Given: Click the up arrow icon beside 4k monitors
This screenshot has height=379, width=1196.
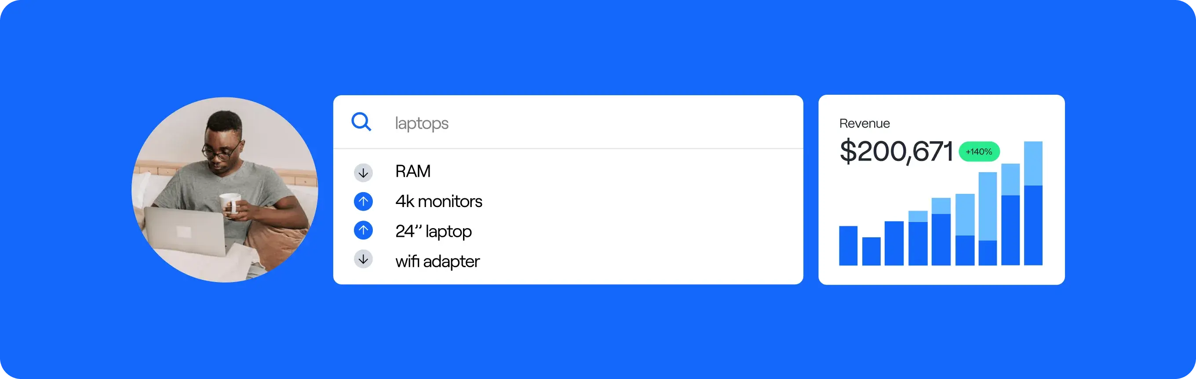Looking at the screenshot, I should tap(364, 201).
